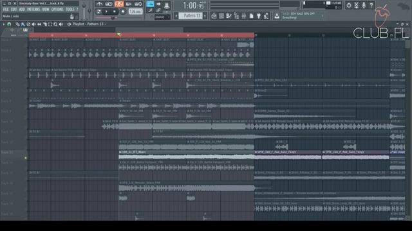Open the playlist options menu arrow
412x231 pixels.
(x=4, y=24)
